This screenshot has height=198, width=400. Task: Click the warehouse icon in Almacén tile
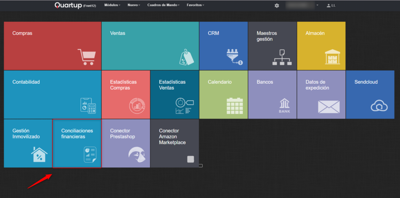[x=332, y=57]
